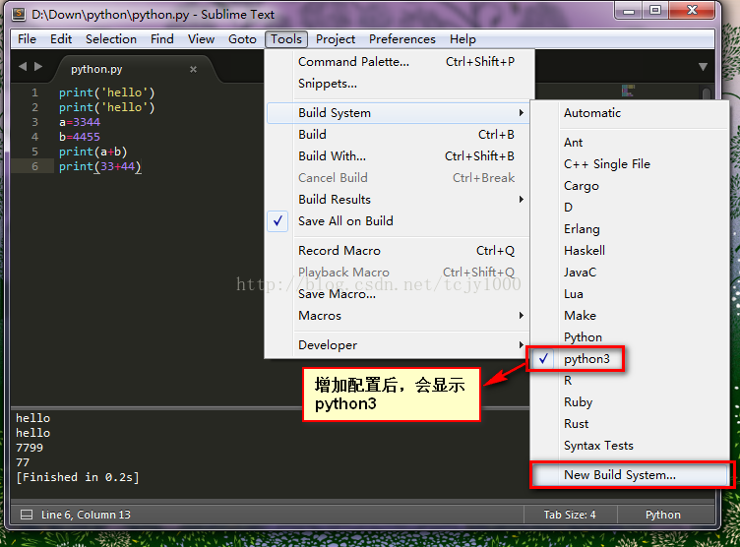Click the Sublime Text app icon in title bar

click(19, 14)
